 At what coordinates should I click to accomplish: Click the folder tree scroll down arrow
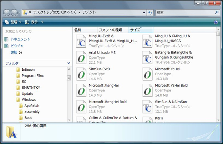click(x=69, y=120)
